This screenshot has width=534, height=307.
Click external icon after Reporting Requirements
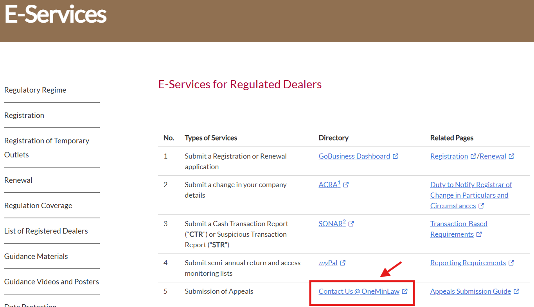coord(511,263)
